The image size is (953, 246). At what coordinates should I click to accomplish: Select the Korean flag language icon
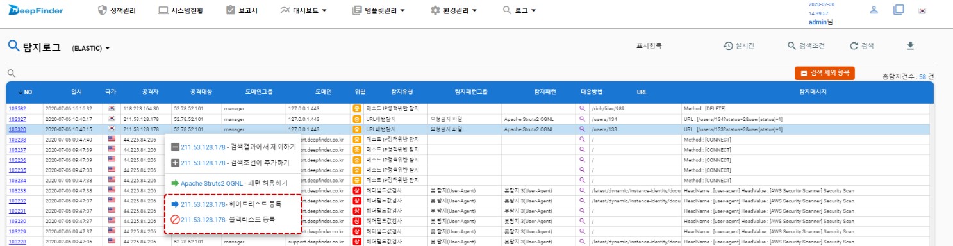click(922, 10)
